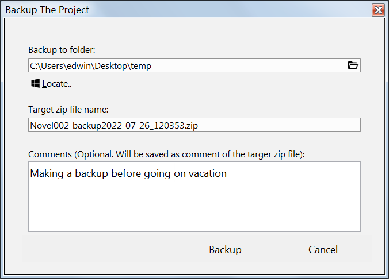Viewport: 389px width, 279px height.
Task: Open the Locate.. link
Action: click(x=57, y=84)
